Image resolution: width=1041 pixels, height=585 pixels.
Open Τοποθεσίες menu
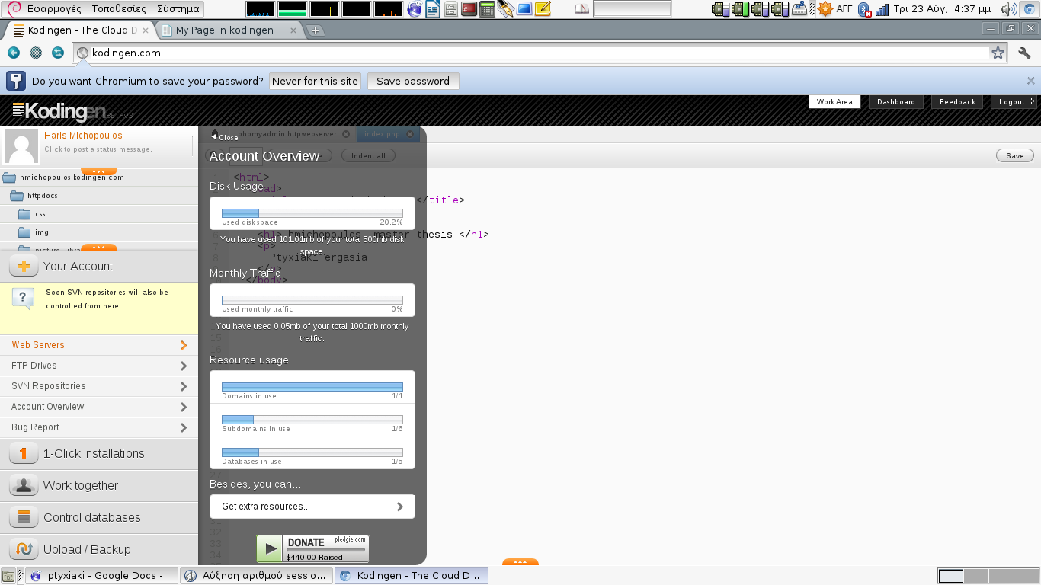click(x=119, y=9)
